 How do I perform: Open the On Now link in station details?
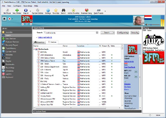[x=127, y=87]
